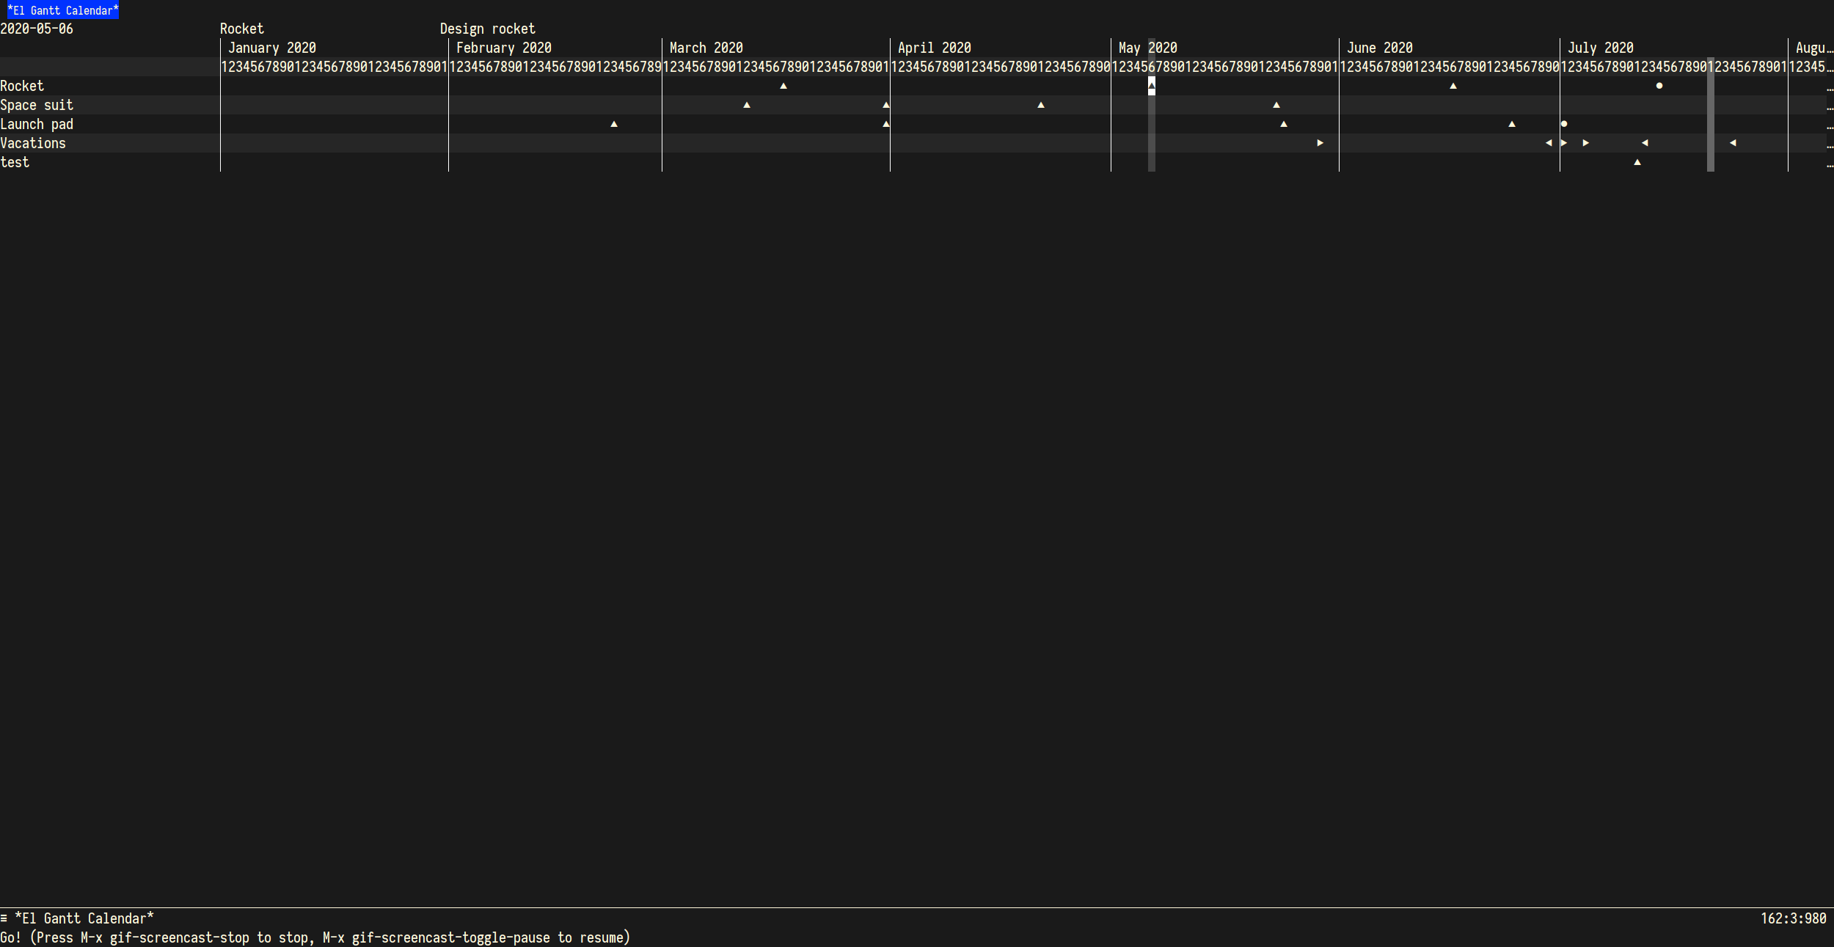Image resolution: width=1834 pixels, height=947 pixels.
Task: Select the test row label
Action: [15, 162]
